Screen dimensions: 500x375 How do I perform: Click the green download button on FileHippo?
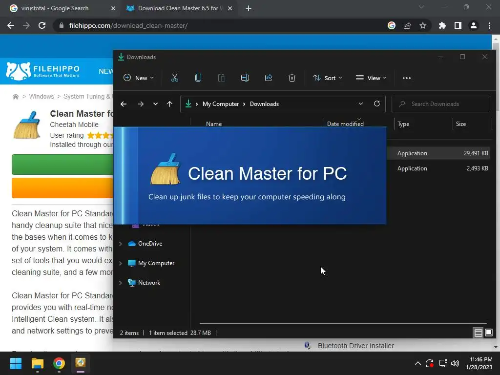coord(62,165)
